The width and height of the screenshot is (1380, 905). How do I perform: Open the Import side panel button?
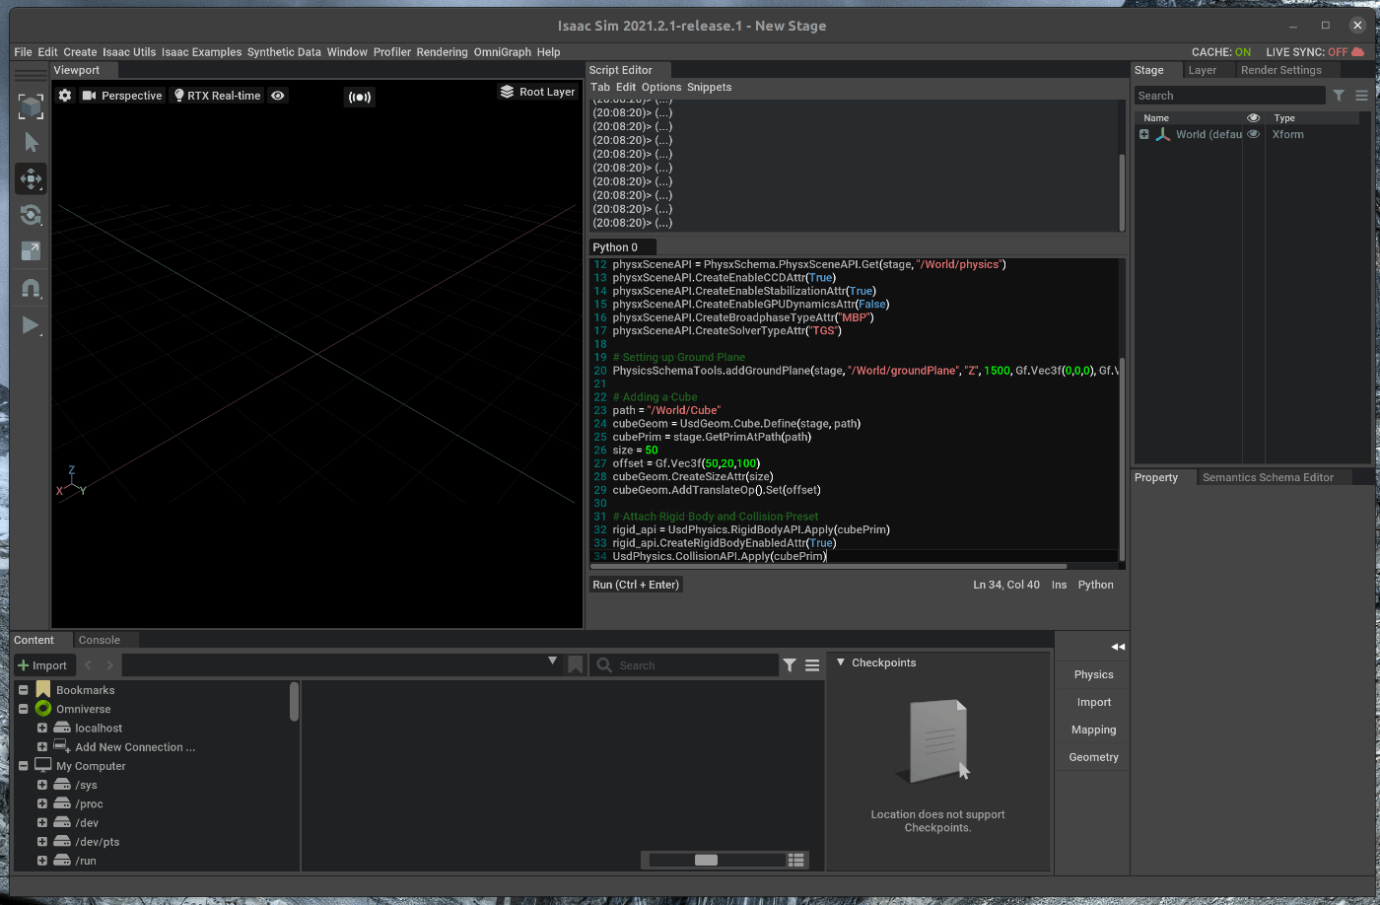tap(1093, 702)
